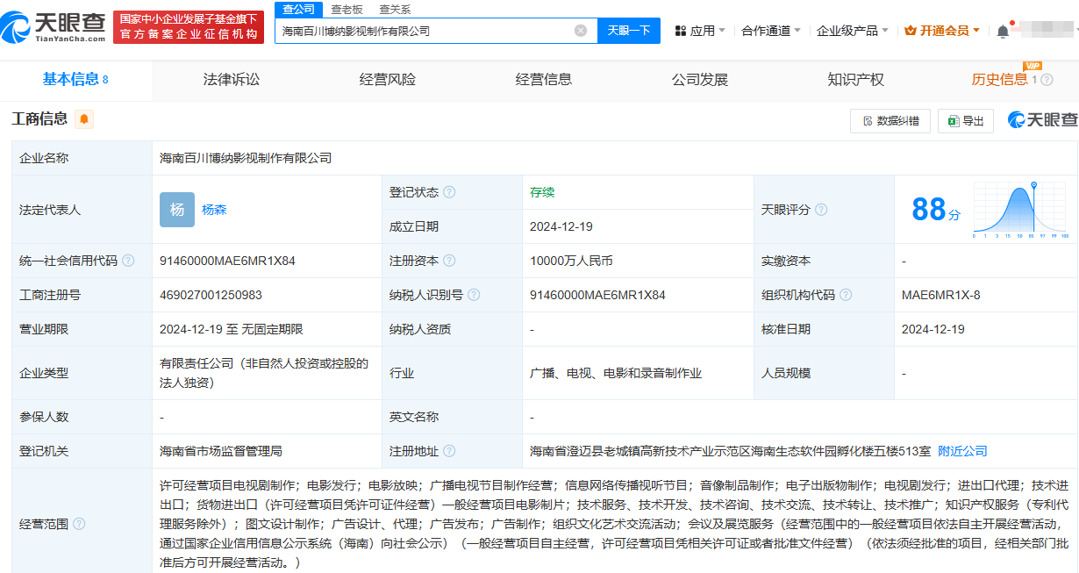Open the 合作通道 dropdown
Screen dimensions: 1079x573
770,31
